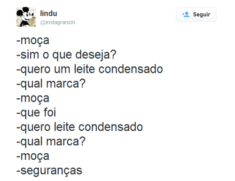
Task: Click the "-que foi" tweet line
Action: point(36,112)
